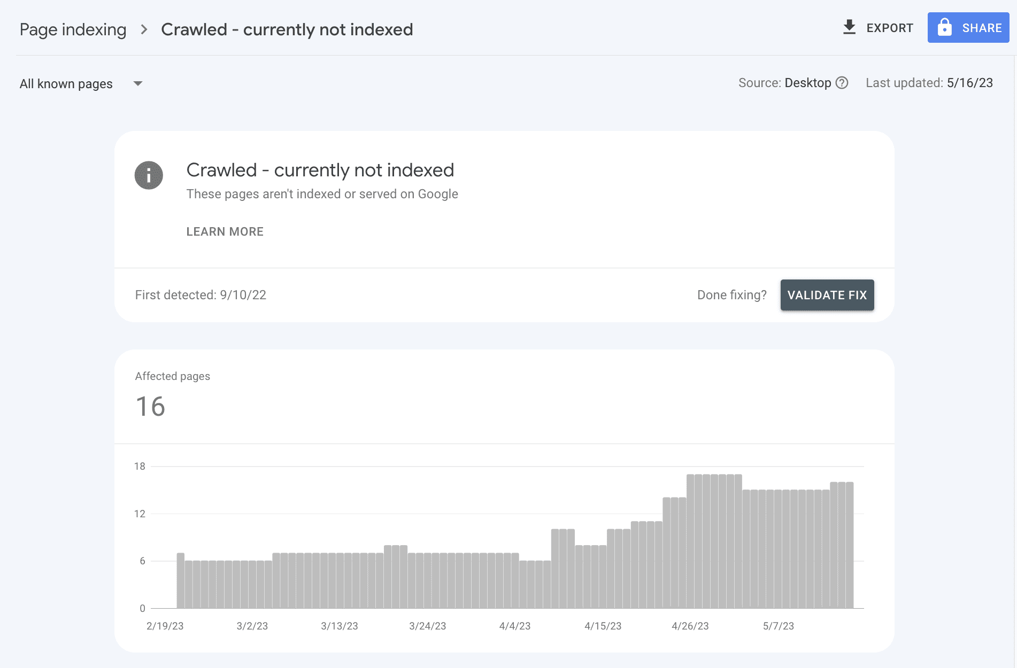Click the 5/7/23 axis label on the chart
The height and width of the screenshot is (668, 1017).
pyautogui.click(x=778, y=626)
